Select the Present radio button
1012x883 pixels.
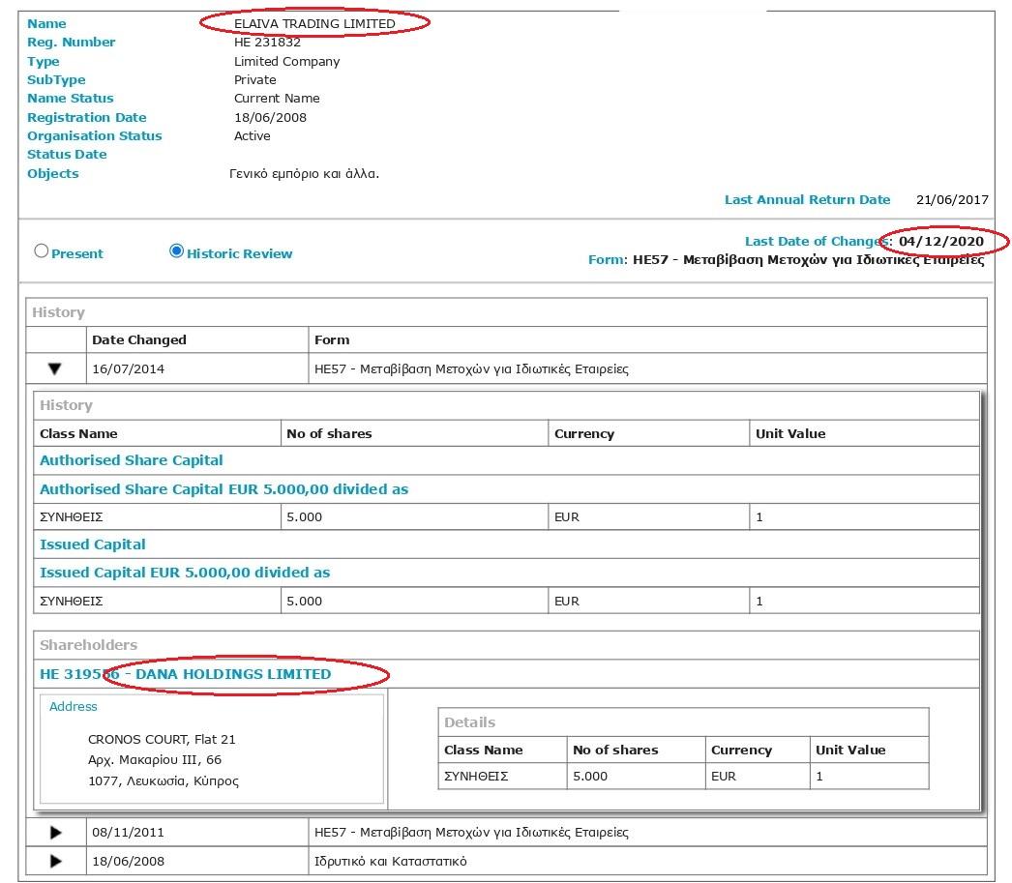coord(42,251)
